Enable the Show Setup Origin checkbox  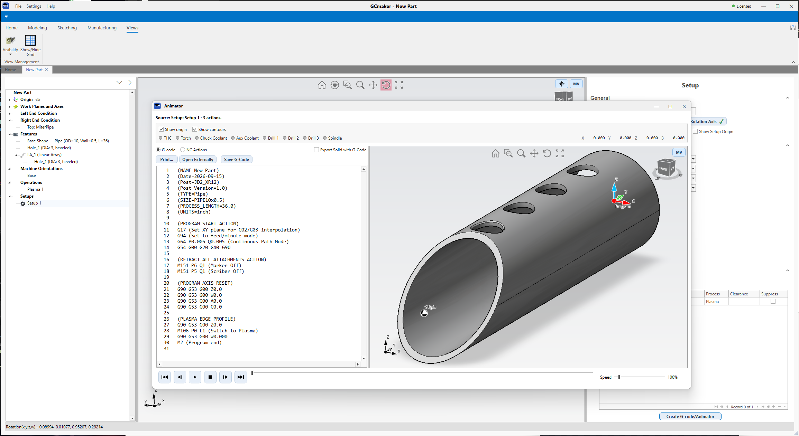pos(695,131)
